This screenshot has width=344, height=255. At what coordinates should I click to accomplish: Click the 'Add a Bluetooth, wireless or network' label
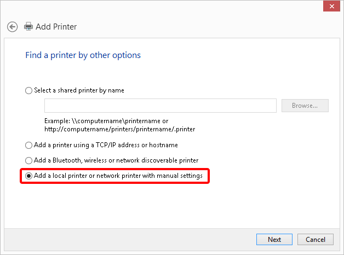116,160
